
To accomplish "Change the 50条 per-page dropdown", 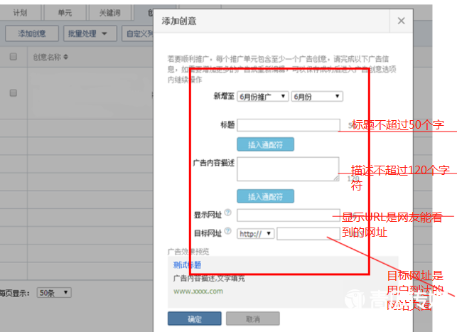I will (54, 292).
